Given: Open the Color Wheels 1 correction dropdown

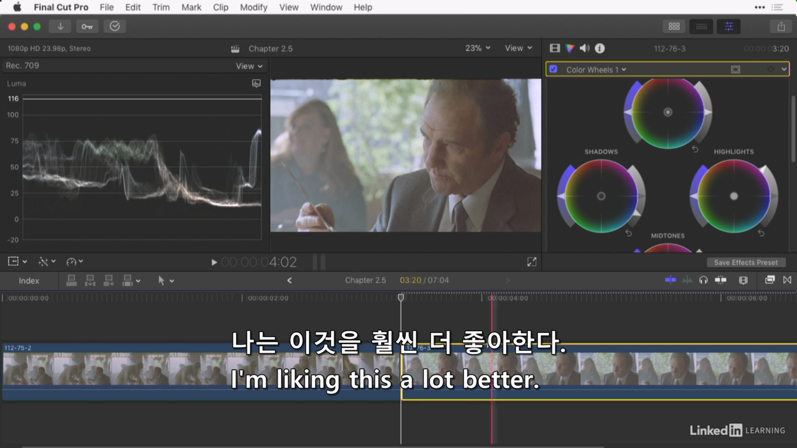Looking at the screenshot, I should click(596, 70).
